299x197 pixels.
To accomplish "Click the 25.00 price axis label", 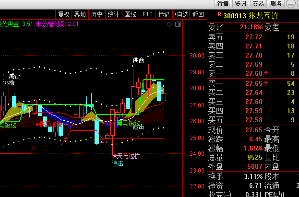I will (197, 138).
